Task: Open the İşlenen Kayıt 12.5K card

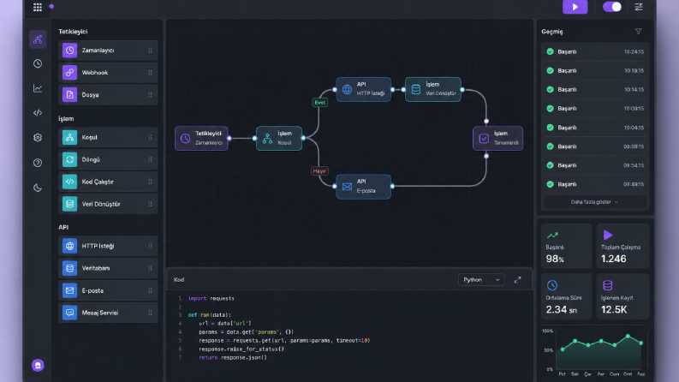Action: coord(622,296)
